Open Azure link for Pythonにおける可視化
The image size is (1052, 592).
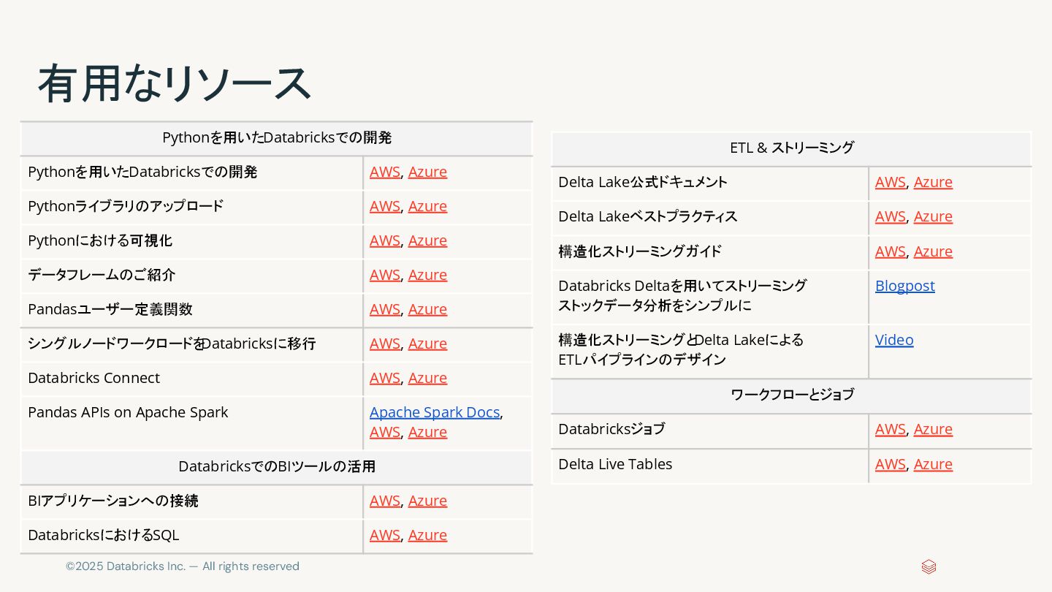tap(427, 240)
